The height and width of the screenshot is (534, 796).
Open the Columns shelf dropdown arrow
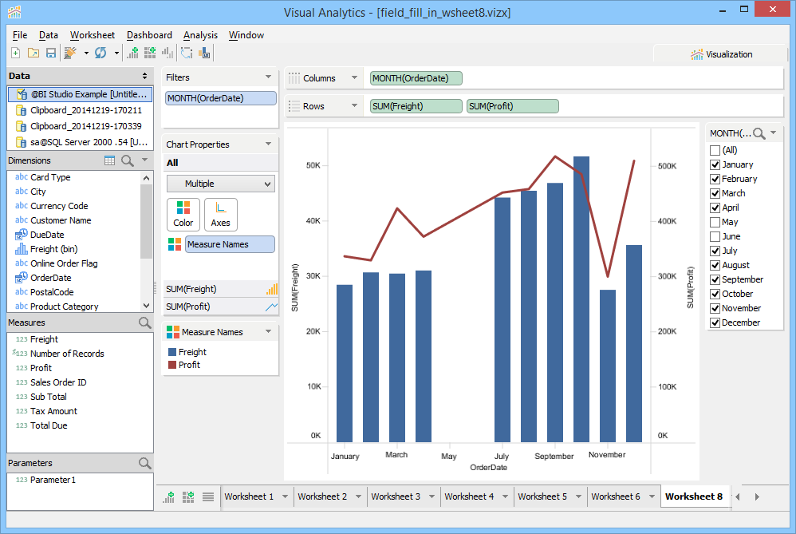(354, 78)
